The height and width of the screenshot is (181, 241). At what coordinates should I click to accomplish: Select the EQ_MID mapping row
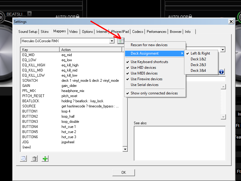click(72, 55)
